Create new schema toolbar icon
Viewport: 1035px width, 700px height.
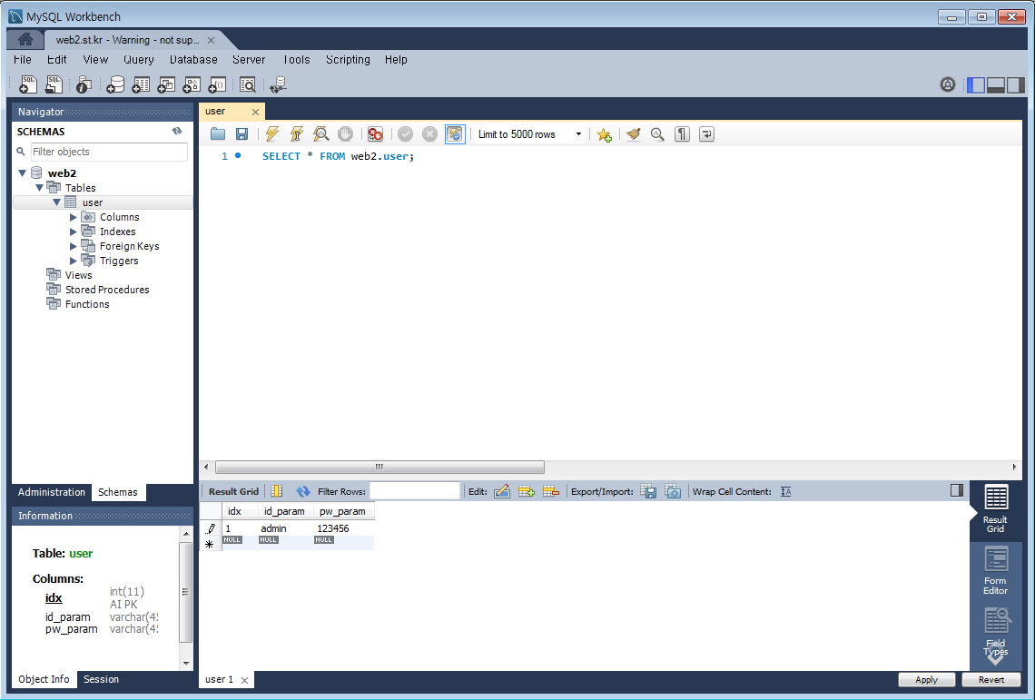coord(115,84)
